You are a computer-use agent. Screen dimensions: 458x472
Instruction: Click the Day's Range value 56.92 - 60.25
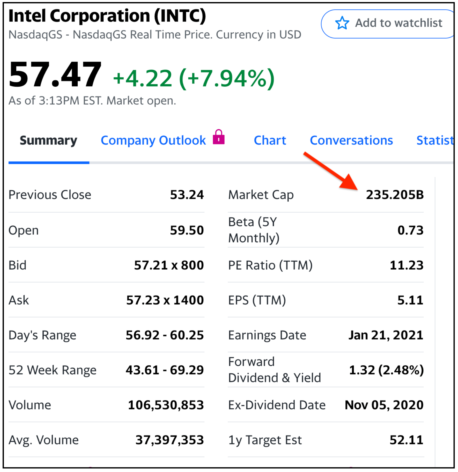165,335
